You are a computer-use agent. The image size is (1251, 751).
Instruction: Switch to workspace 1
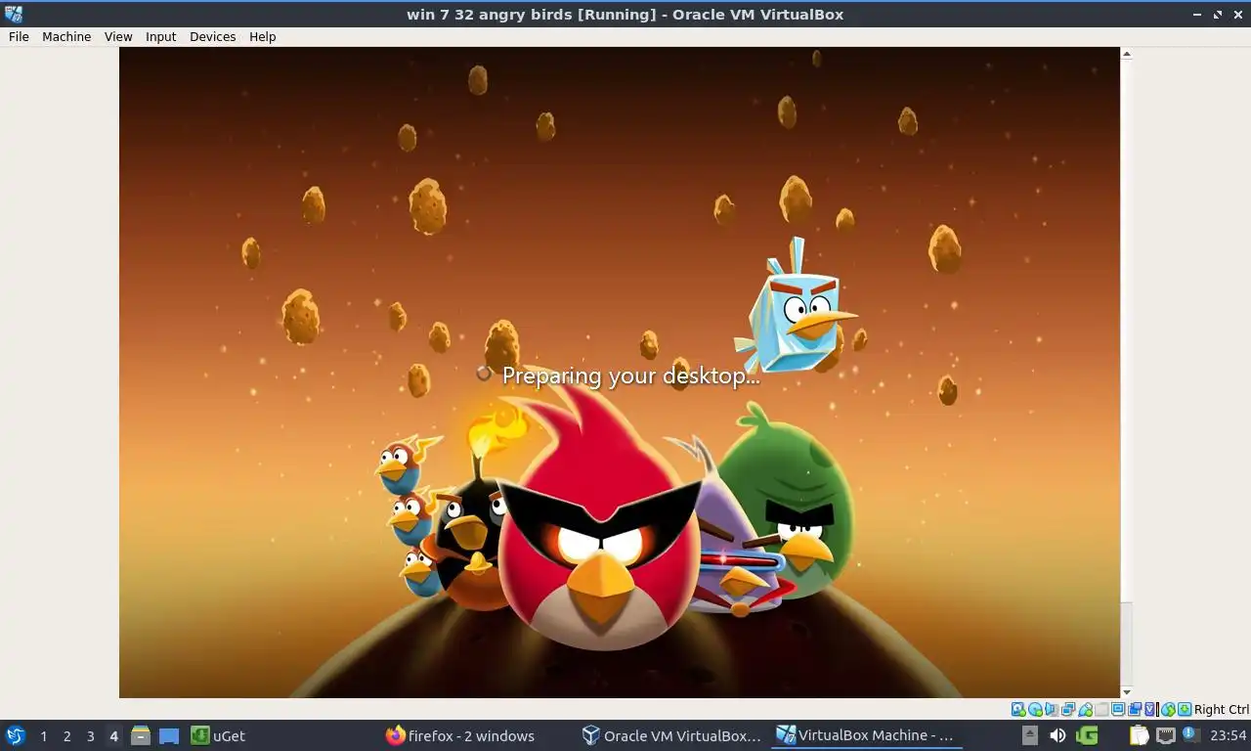point(43,736)
